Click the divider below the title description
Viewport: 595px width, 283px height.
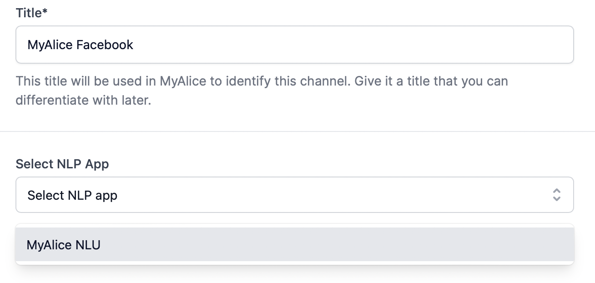coord(297,131)
